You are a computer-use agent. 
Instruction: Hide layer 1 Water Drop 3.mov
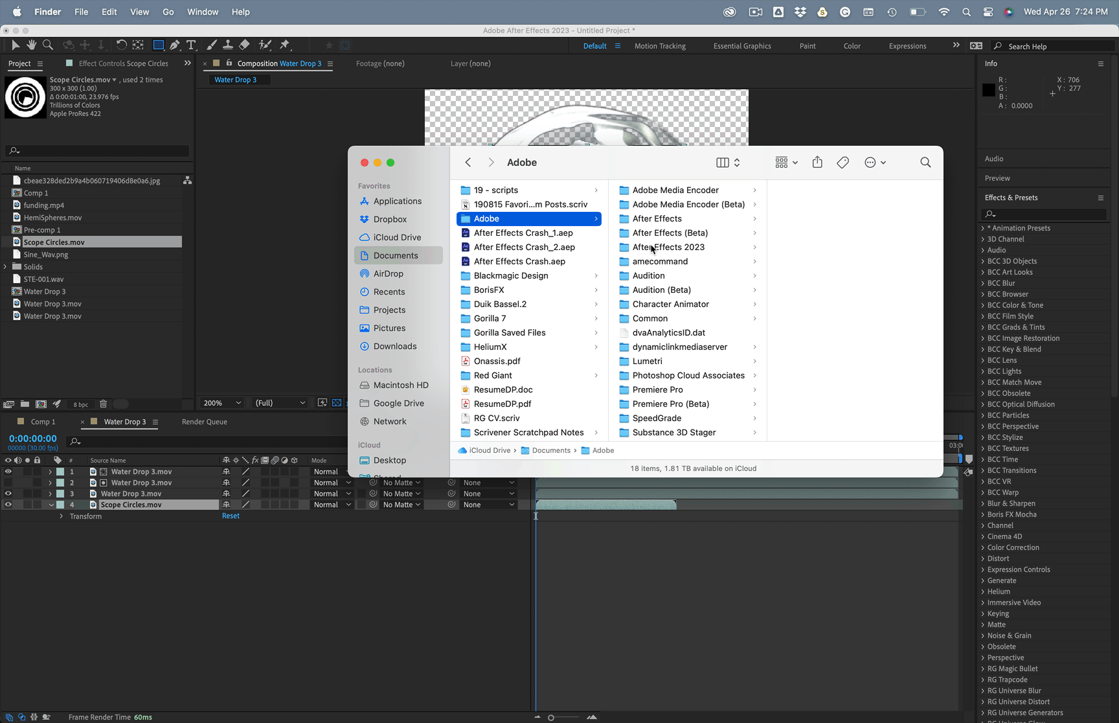[8, 472]
